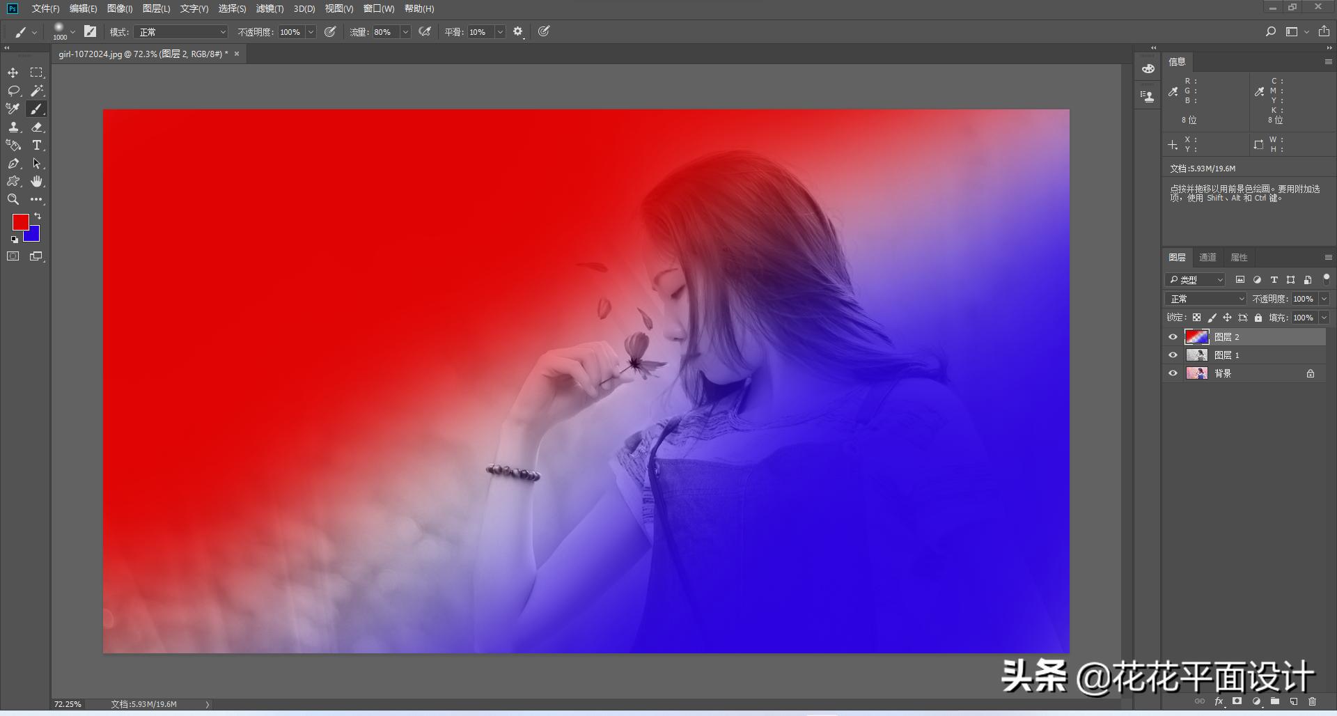Select the Zoom tool
The height and width of the screenshot is (716, 1337).
pos(13,200)
